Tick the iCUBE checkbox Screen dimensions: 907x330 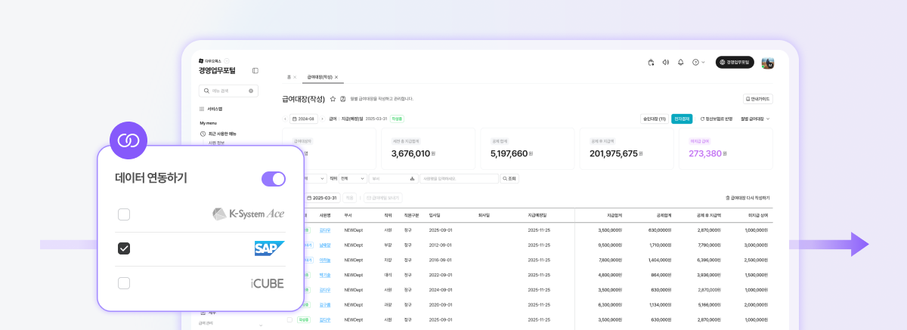click(124, 283)
